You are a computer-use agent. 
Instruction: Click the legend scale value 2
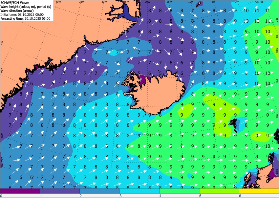point(81,196)
